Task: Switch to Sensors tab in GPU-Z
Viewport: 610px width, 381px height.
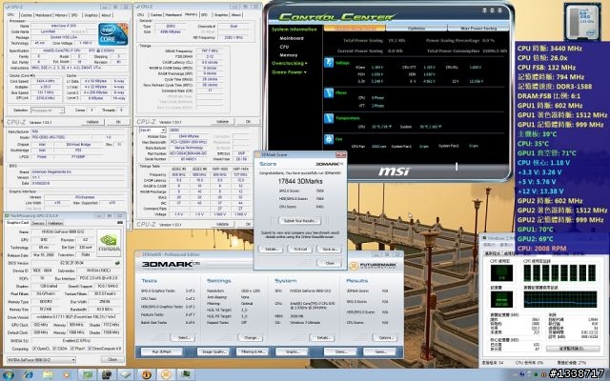Action: [x=38, y=223]
